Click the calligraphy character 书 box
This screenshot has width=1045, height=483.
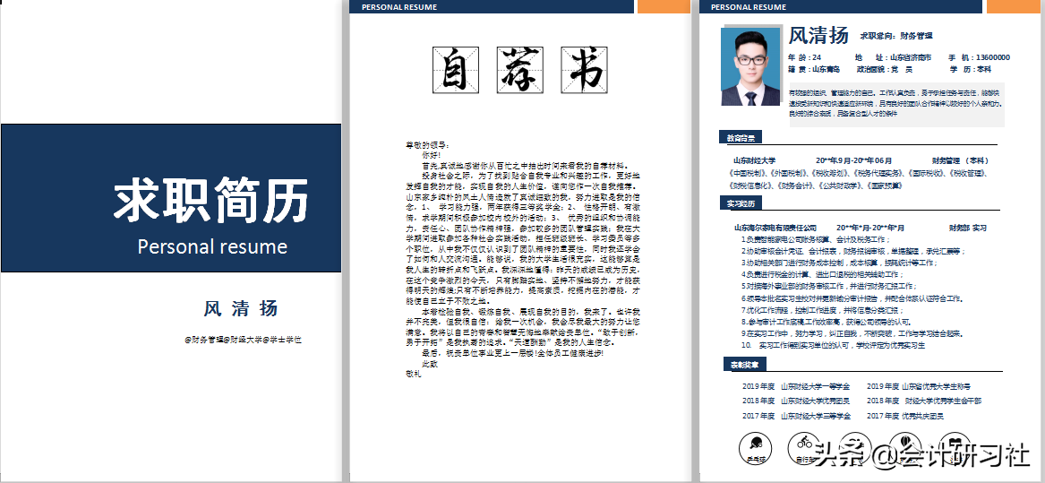[584, 69]
